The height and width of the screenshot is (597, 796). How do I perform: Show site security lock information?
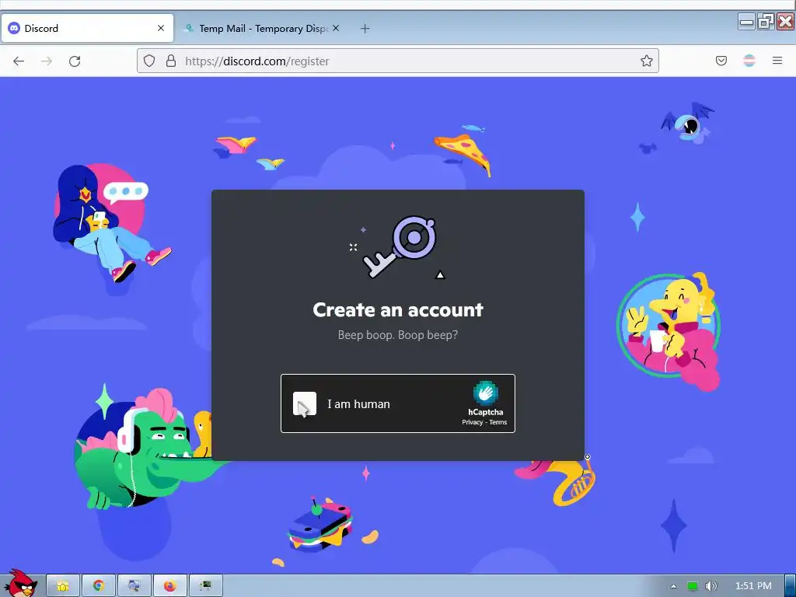tap(171, 61)
